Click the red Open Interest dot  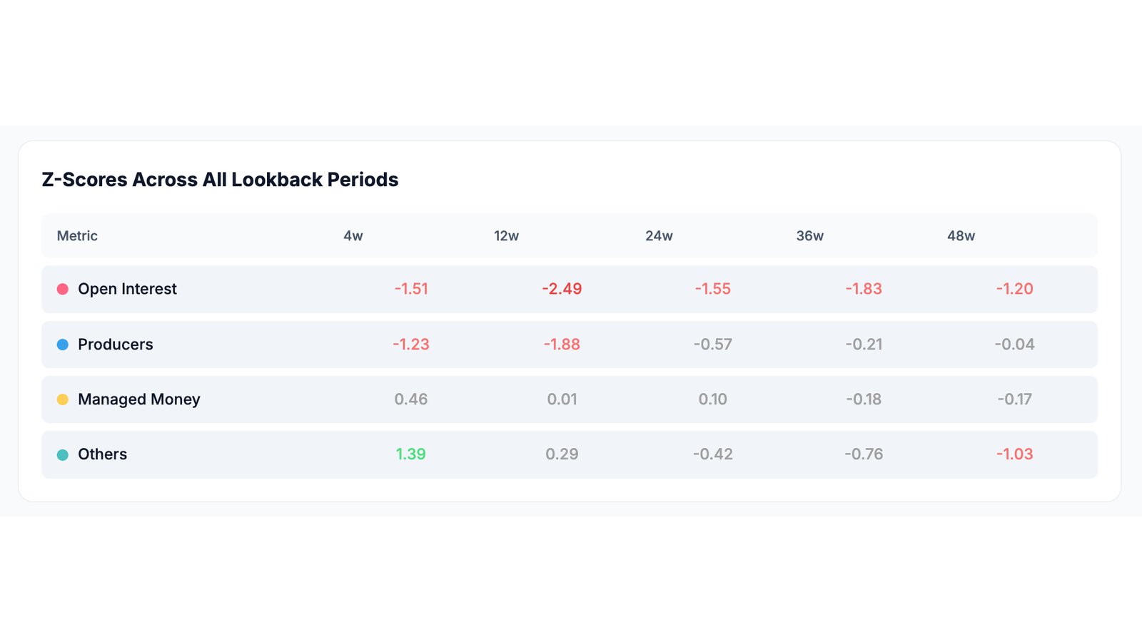click(63, 289)
